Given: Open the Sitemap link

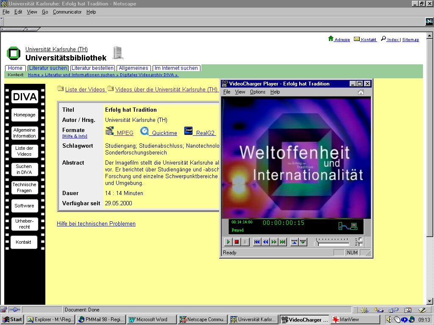Looking at the screenshot, I should (x=410, y=39).
